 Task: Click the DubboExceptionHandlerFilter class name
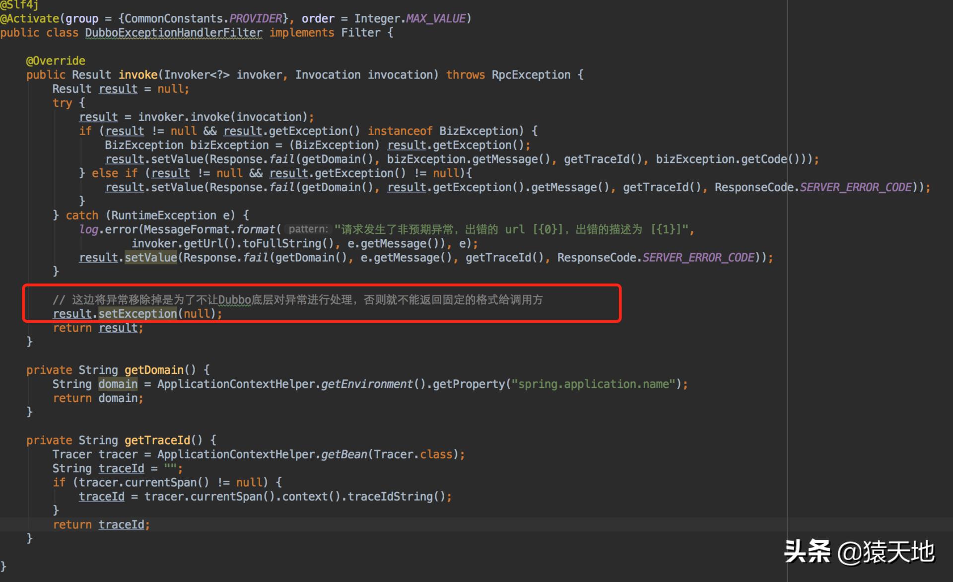coord(173,33)
